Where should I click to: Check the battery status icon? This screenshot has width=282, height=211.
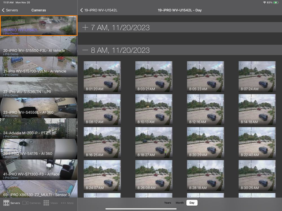[x=276, y=3]
